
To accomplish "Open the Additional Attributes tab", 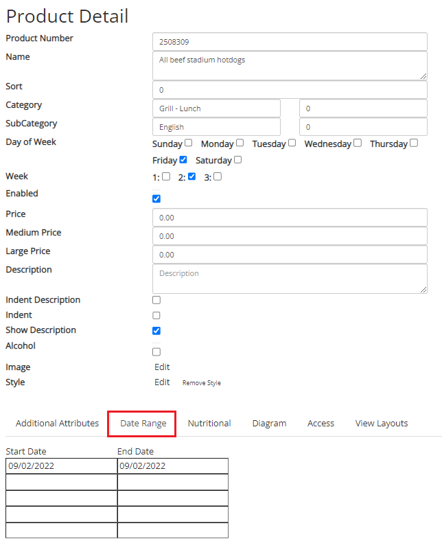I will 57,423.
